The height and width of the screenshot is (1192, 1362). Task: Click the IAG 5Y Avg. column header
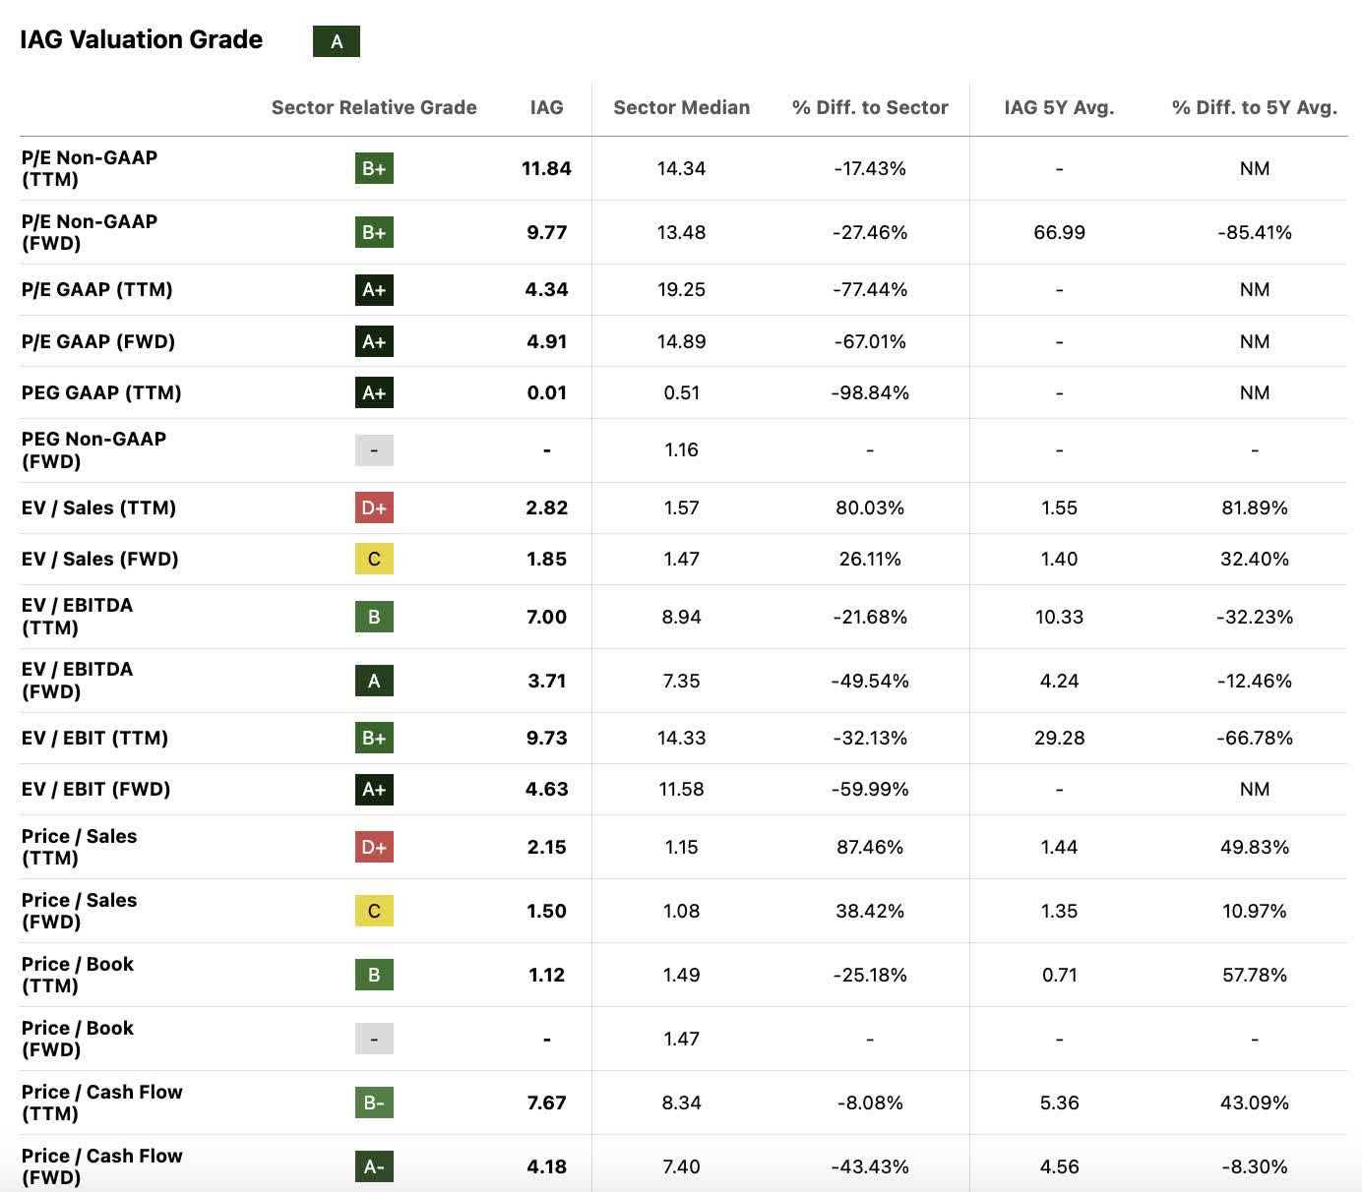(x=1059, y=107)
